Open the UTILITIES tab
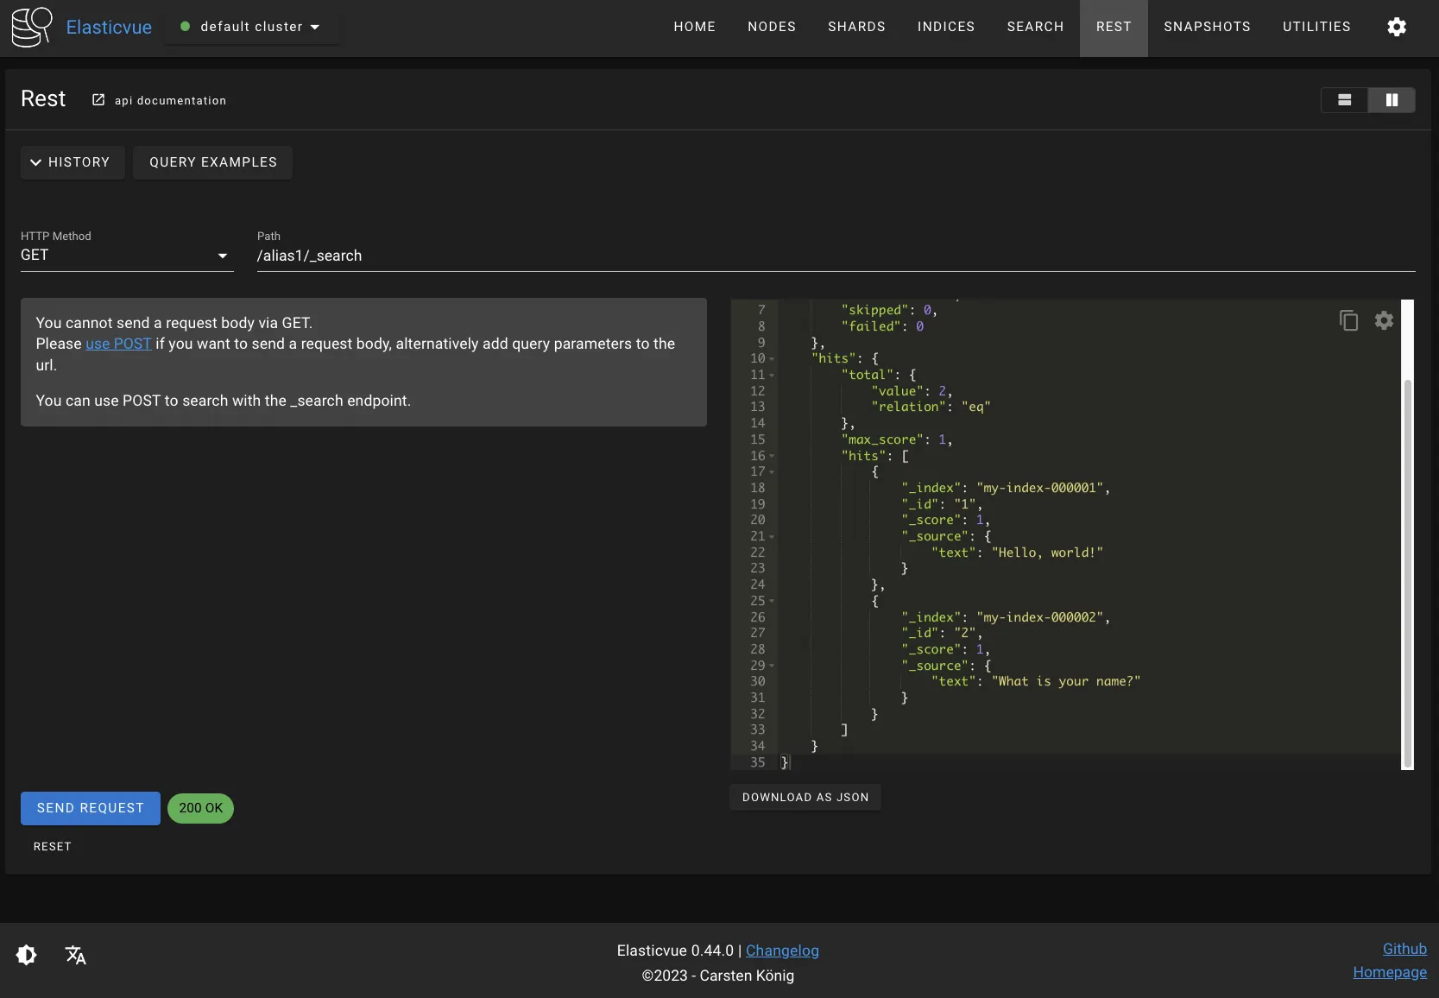This screenshot has width=1439, height=998. pyautogui.click(x=1316, y=27)
